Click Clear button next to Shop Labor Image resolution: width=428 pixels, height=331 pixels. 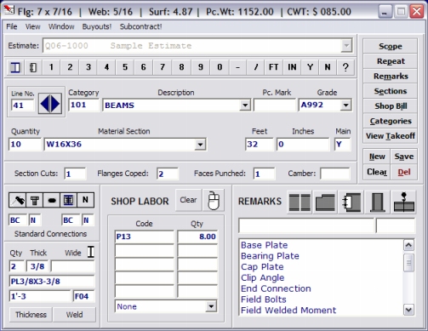188,200
